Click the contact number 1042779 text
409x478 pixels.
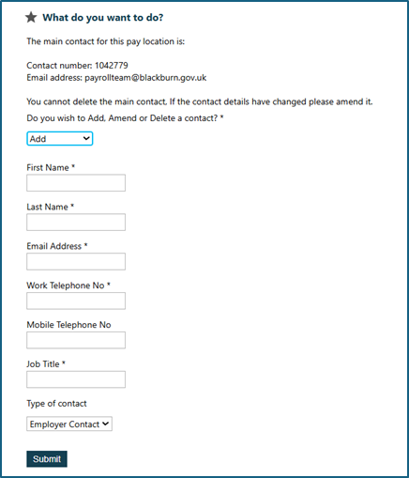(x=112, y=66)
